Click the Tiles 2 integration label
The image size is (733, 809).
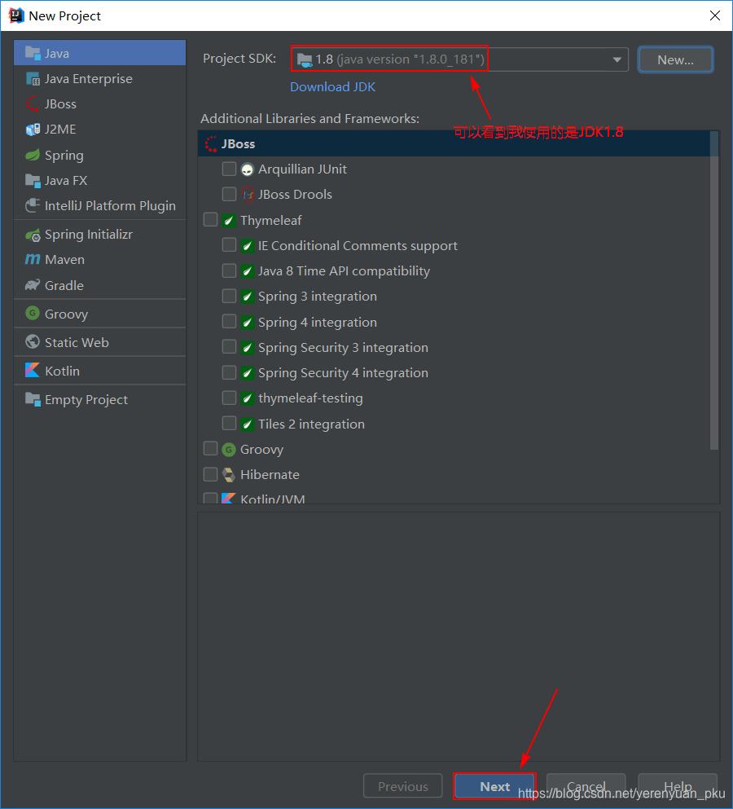[x=311, y=424]
